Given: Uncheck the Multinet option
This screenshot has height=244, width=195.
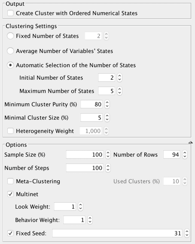Looking at the screenshot, I should click(10, 194).
